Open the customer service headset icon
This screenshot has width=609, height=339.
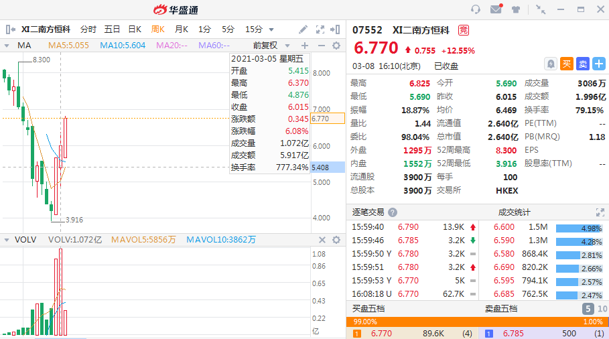(x=476, y=9)
